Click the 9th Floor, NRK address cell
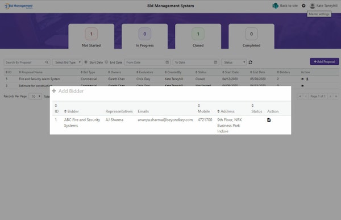 [x=230, y=126]
